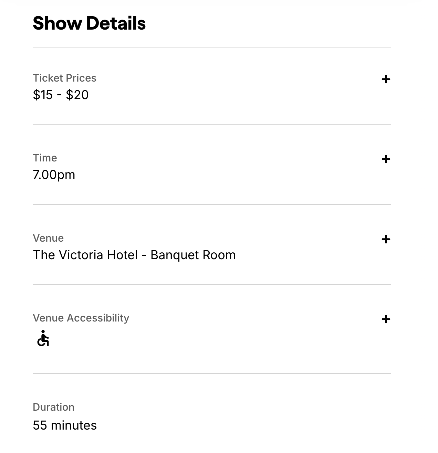Click the divider between Time and Venue
The width and height of the screenshot is (438, 453).
pyautogui.click(x=211, y=204)
